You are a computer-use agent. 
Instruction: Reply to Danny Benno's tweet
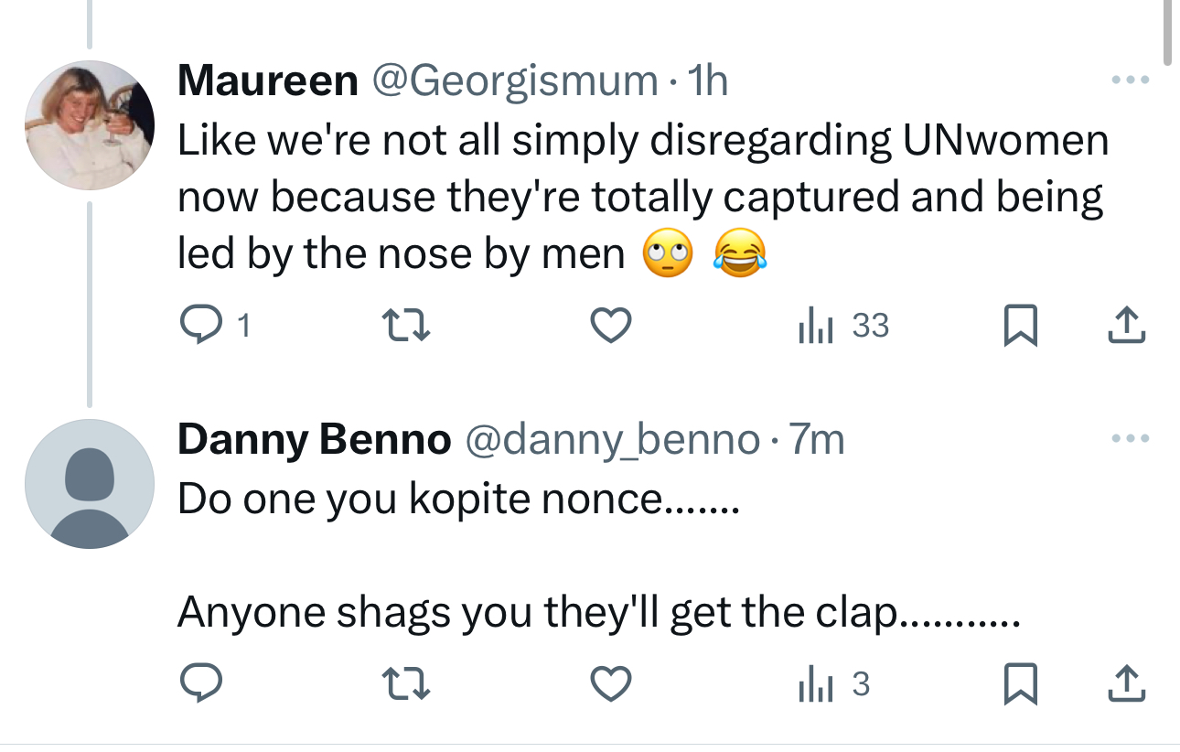coord(198,684)
